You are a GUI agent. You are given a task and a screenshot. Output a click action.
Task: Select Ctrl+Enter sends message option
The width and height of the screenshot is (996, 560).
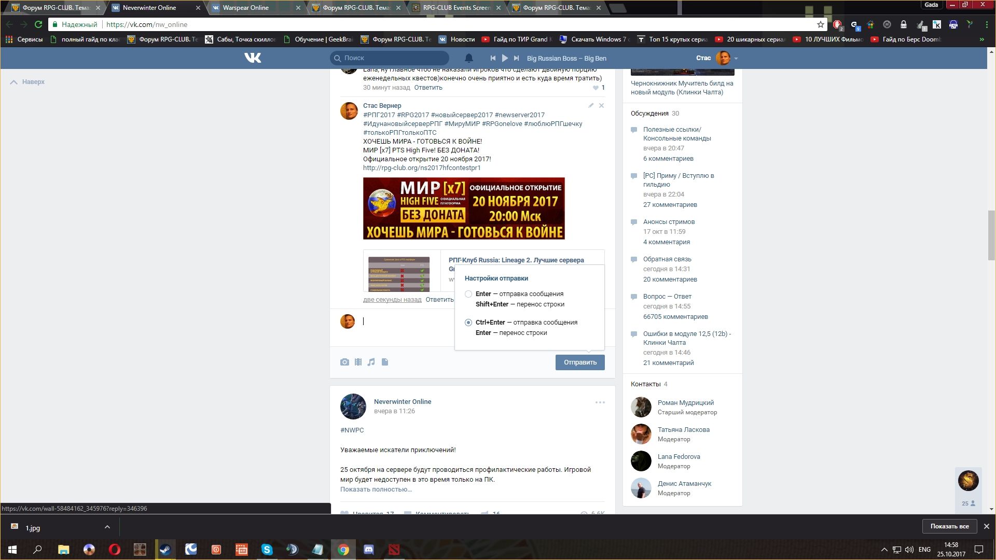[x=468, y=323]
